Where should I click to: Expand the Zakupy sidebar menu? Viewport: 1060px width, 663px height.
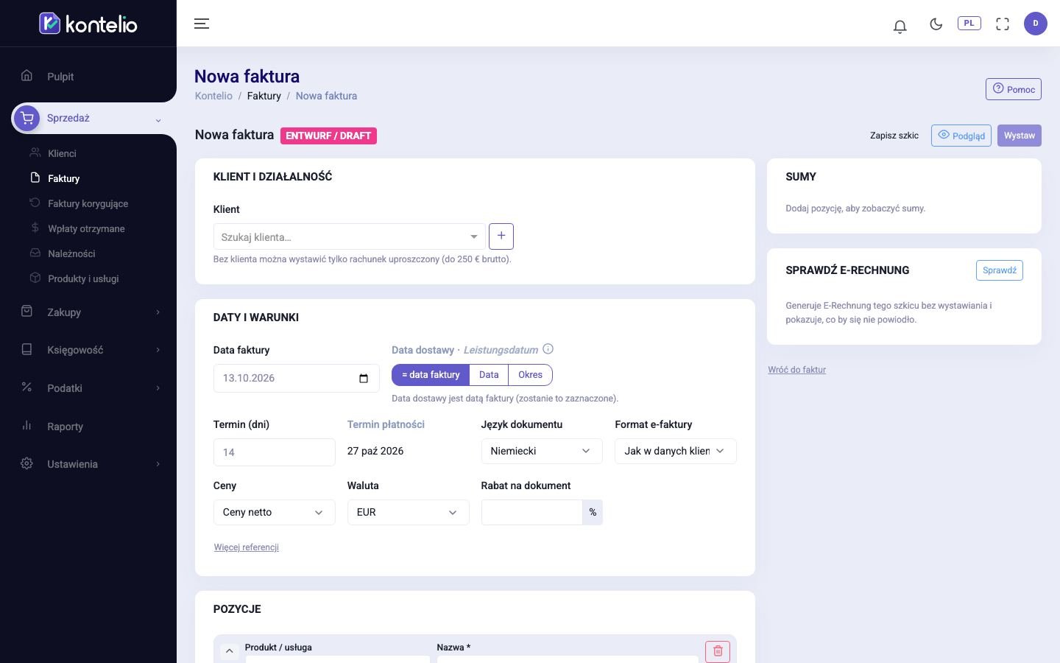click(x=88, y=312)
